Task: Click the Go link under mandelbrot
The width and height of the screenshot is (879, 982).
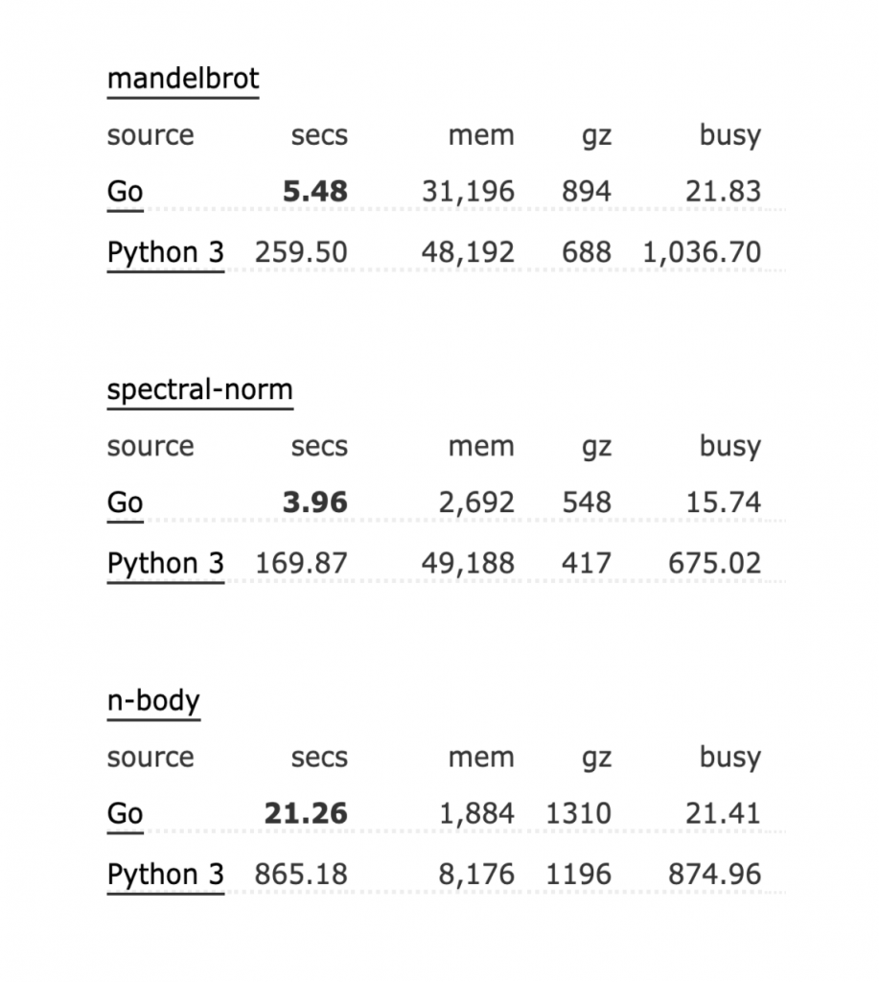Action: tap(125, 192)
